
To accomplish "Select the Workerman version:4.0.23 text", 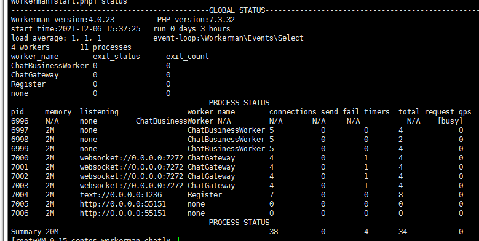I will click(63, 20).
